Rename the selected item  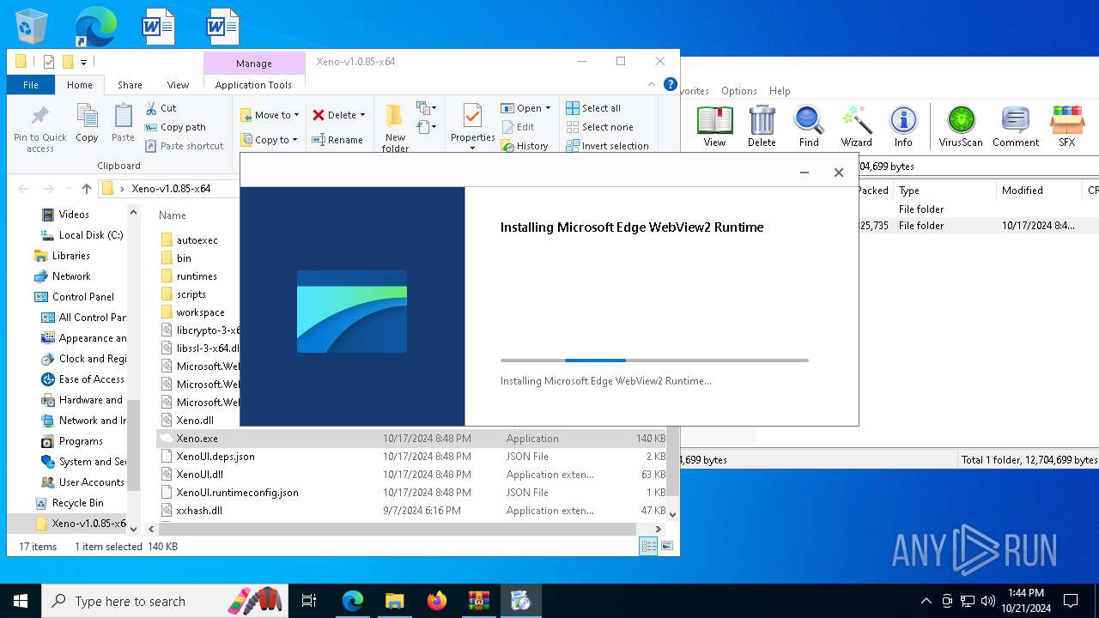(x=337, y=140)
